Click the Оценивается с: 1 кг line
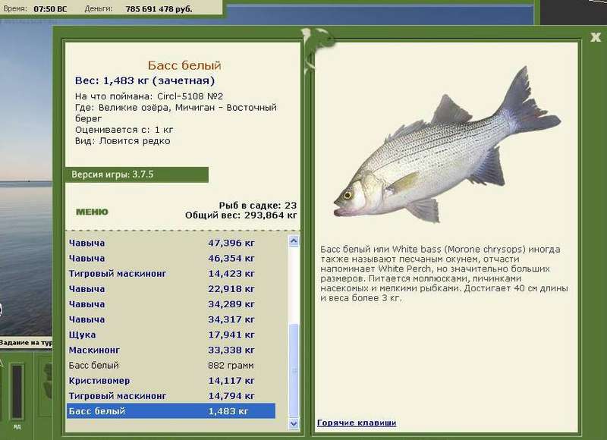 pyautogui.click(x=124, y=130)
